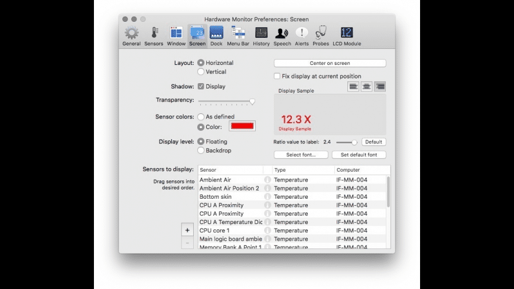Open the Sensors preferences pane
Image resolution: width=514 pixels, height=289 pixels.
point(154,37)
